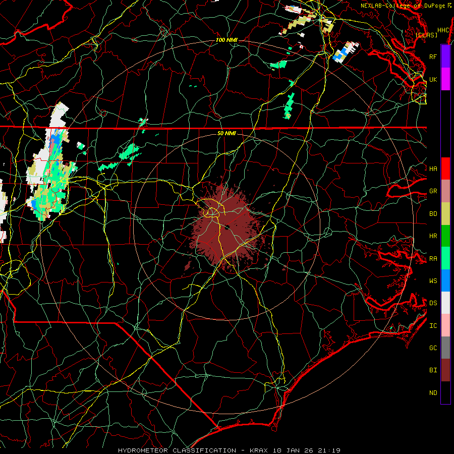Click the WS blue legend color swatch
The height and width of the screenshot is (454, 454).
tap(445, 280)
